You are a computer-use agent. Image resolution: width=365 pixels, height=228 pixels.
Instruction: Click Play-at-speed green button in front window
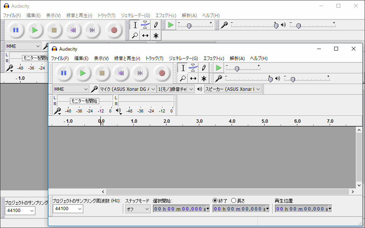218,68
